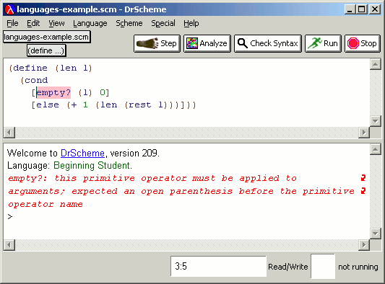Maximize the DrScheme window
The height and width of the screenshot is (284, 385).
tap(361, 9)
